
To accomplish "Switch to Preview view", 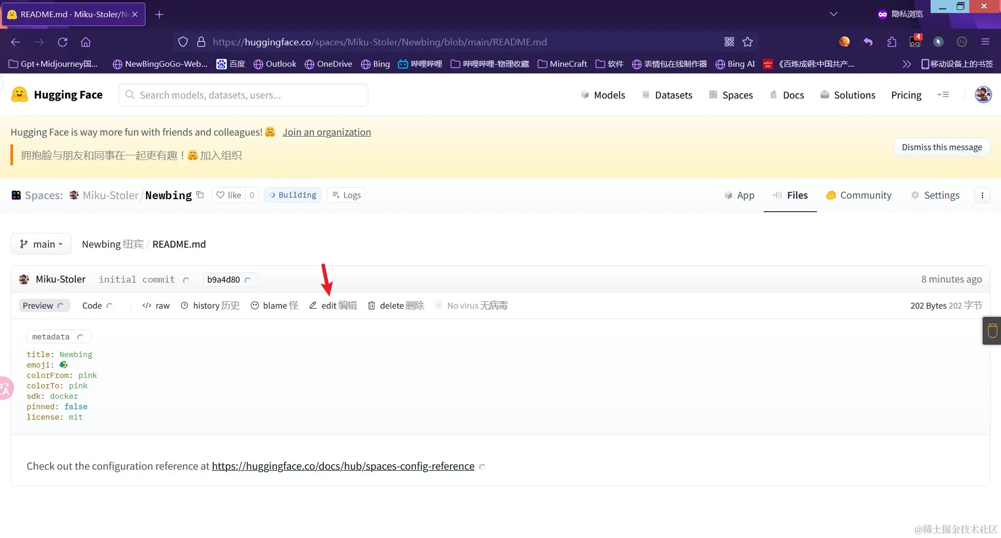I will tap(44, 305).
